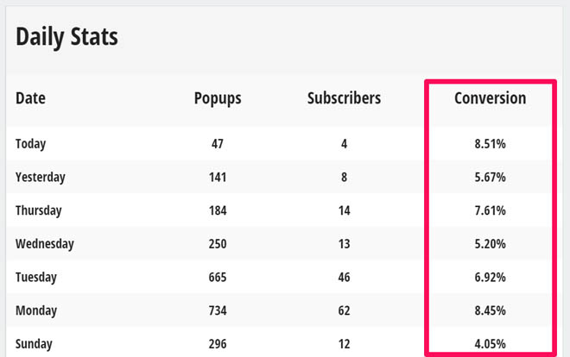This screenshot has height=357, width=570.
Task: Click Monday's 734 popups value
Action: pyautogui.click(x=218, y=311)
